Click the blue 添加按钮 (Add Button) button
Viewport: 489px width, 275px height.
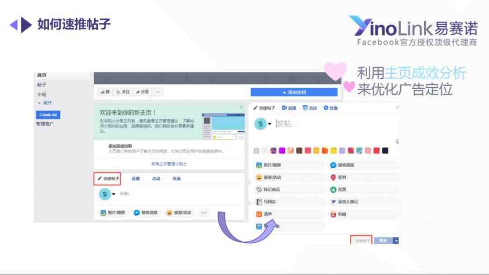(294, 92)
